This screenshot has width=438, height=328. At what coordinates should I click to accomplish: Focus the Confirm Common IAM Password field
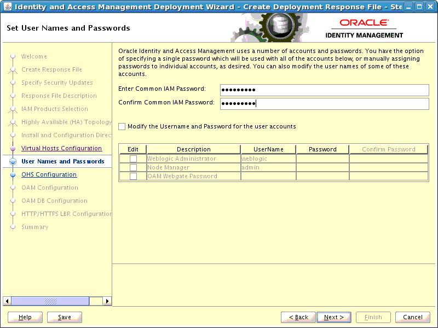coord(324,103)
